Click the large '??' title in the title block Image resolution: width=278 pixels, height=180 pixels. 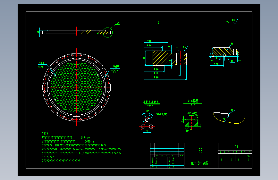(200, 151)
